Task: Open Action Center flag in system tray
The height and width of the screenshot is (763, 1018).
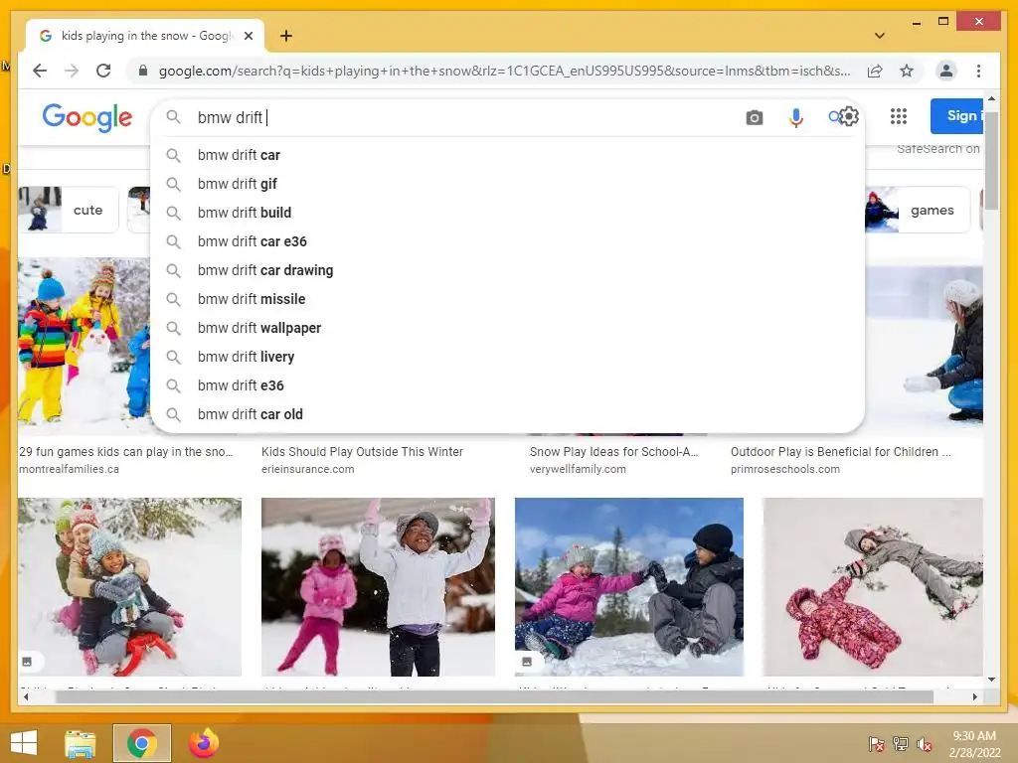Action: tap(877, 744)
